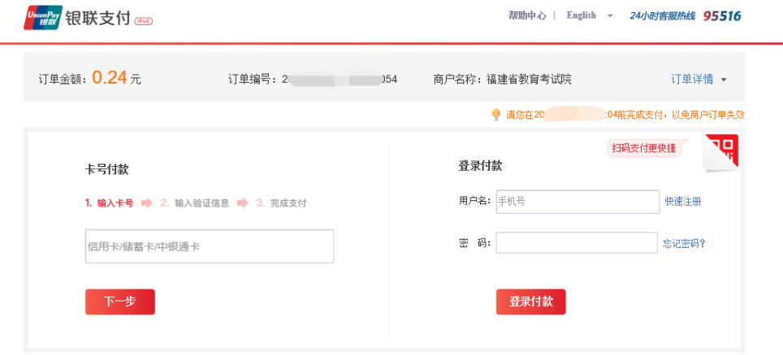This screenshot has width=783, height=355.
Task: Click the arrow after step 1 输入卡号
Action: [146, 203]
